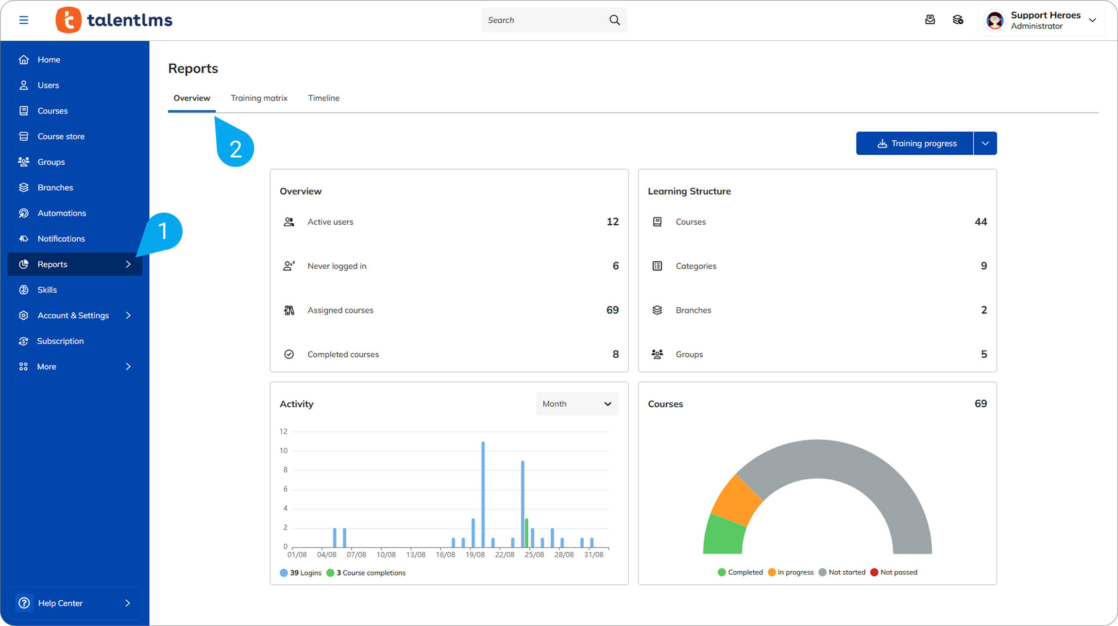Click the orange In progress gauge segment
Viewport: 1118px width, 626px height.
coord(736,501)
